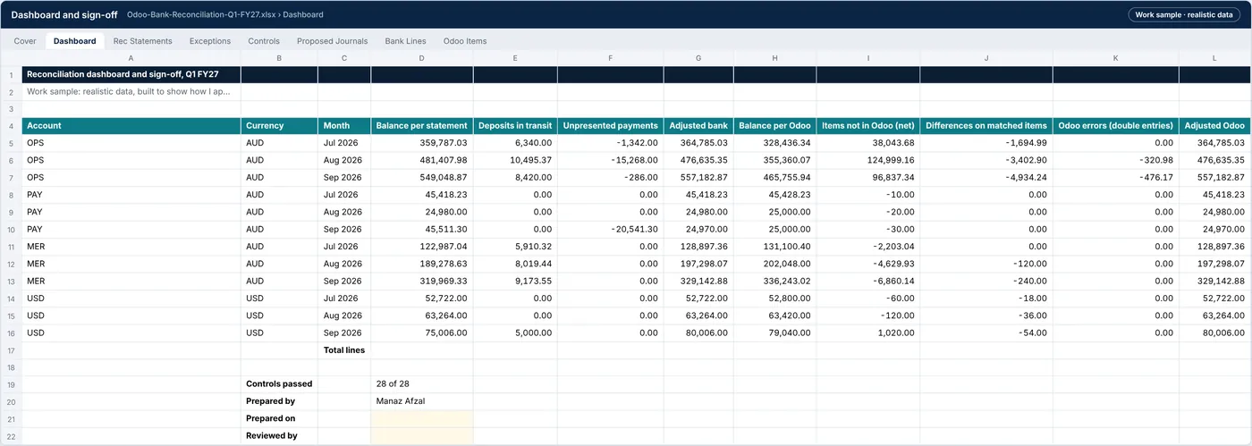Select column D header

[x=422, y=58]
